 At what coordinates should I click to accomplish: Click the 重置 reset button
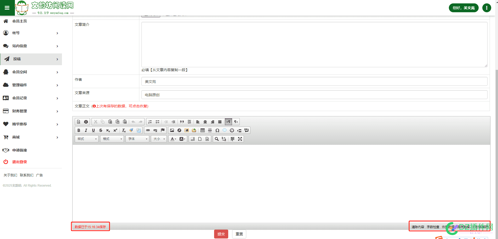[239, 234]
